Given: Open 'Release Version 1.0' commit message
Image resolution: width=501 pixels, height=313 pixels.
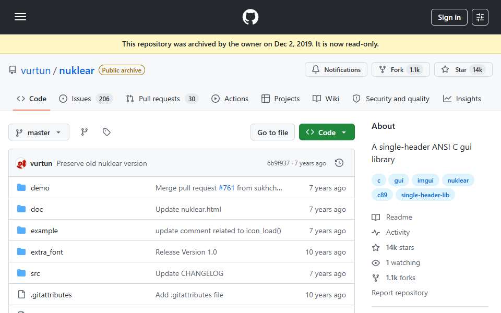Looking at the screenshot, I should click(186, 252).
